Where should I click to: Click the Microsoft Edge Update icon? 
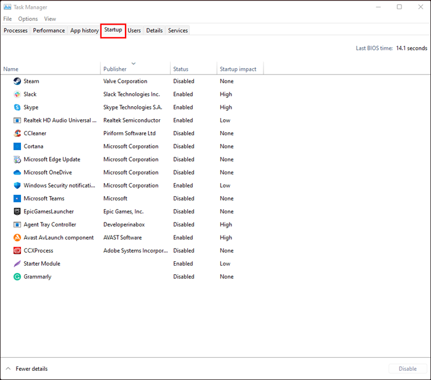tap(17, 159)
